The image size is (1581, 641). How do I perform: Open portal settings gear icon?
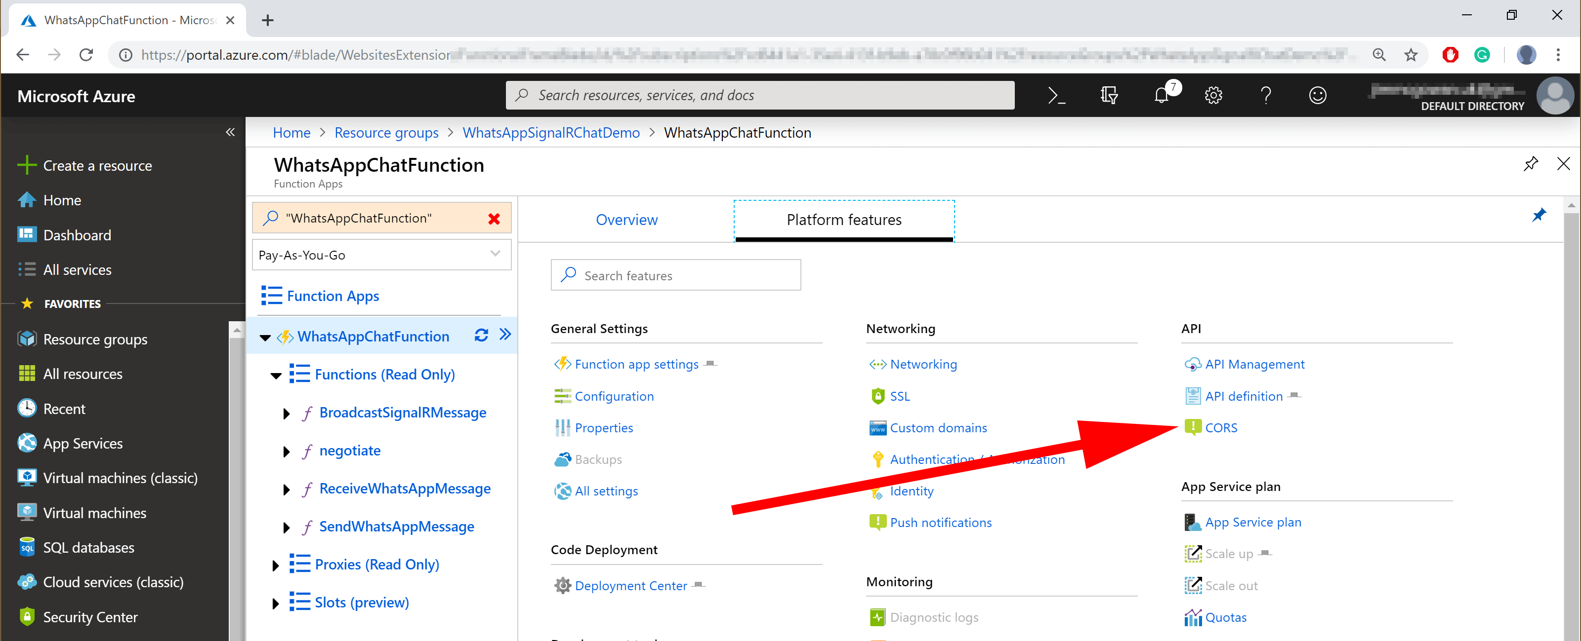click(x=1213, y=95)
